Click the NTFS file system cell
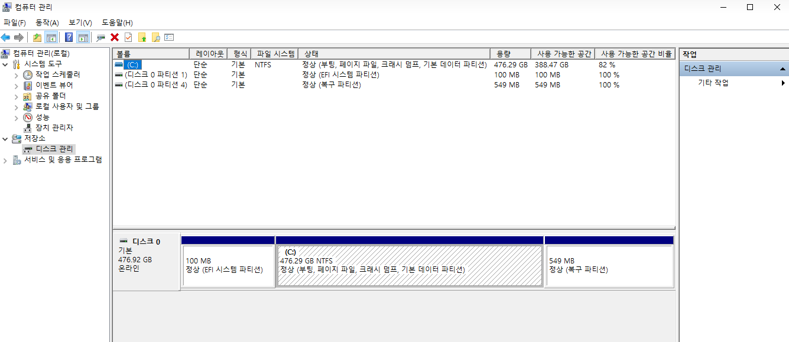 263,65
